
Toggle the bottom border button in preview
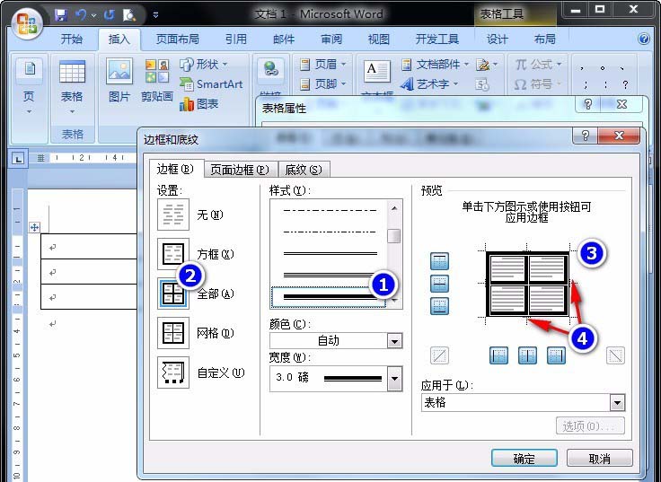[440, 306]
